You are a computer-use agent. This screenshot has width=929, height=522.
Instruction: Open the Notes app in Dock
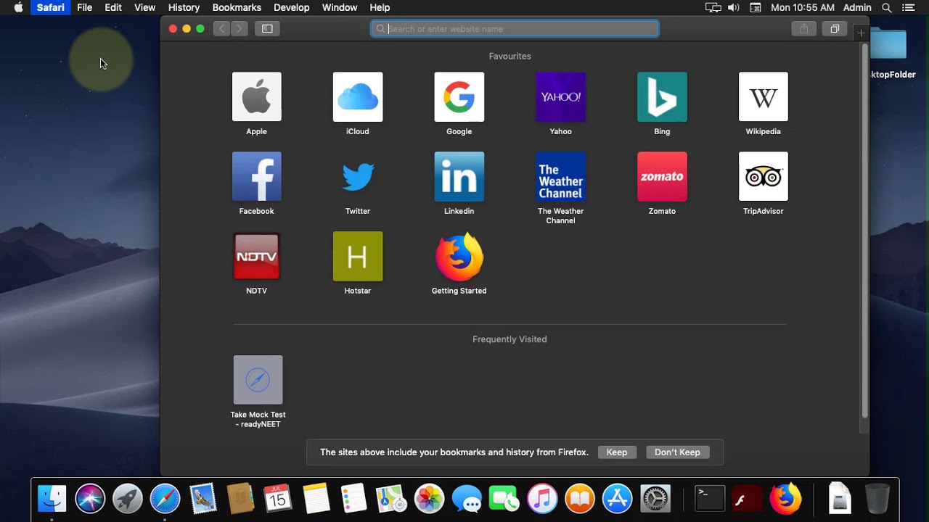click(316, 499)
